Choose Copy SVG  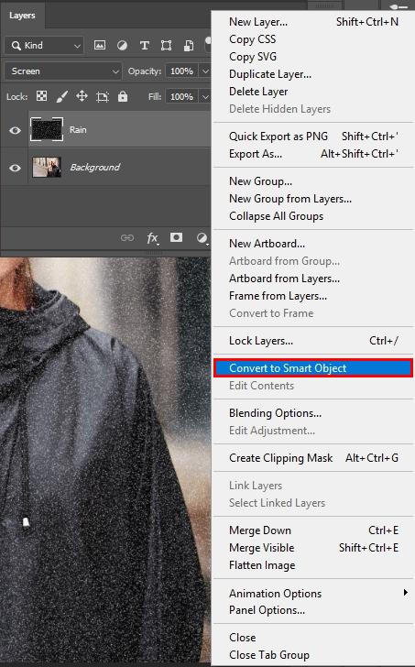[x=253, y=57]
